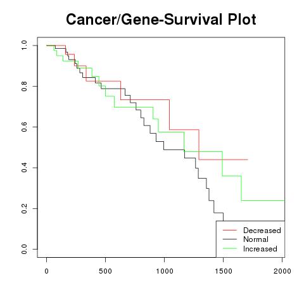Screen dimensions: 304x304
Task: Select the Normal legend label
Action: (x=256, y=239)
